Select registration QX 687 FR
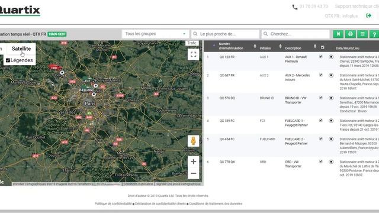The height and width of the screenshot is (213, 379). pos(227,75)
